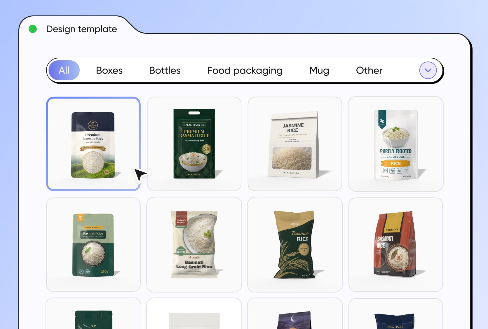488x329 pixels.
Task: Open the Bottles category tab
Action: click(165, 70)
